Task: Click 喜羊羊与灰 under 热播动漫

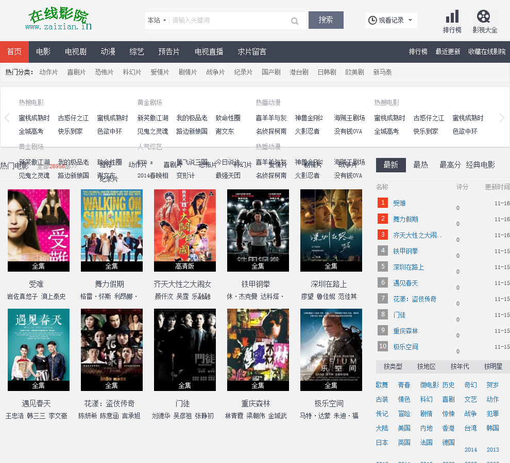Action: [x=271, y=118]
